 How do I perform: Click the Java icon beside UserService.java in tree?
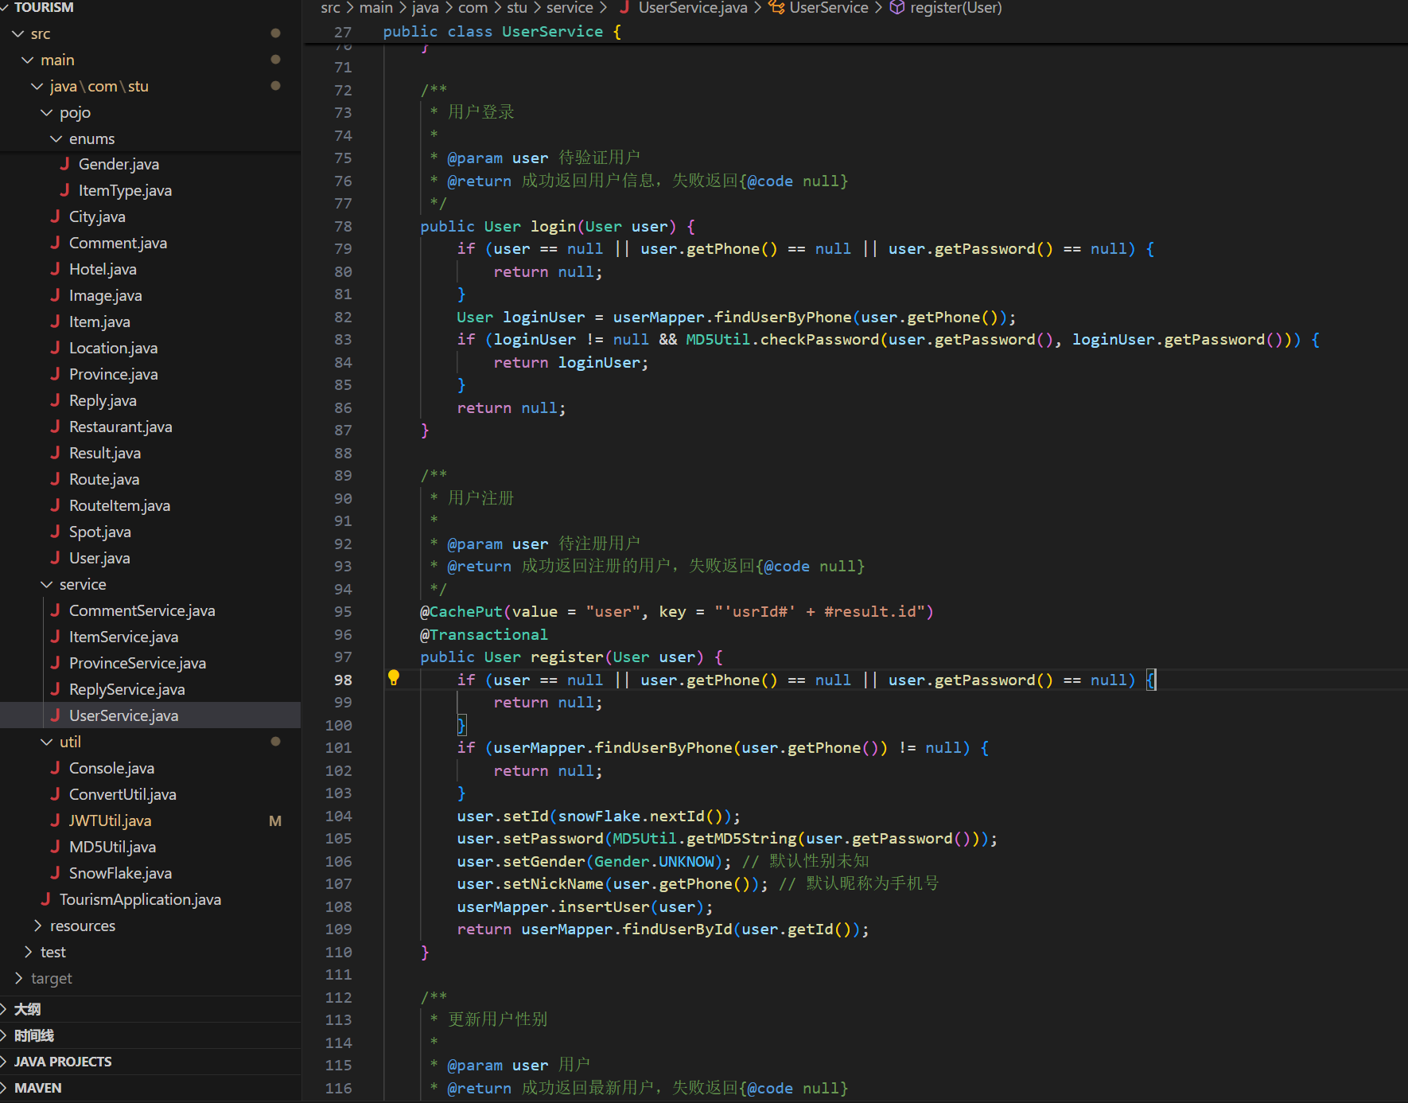[55, 715]
